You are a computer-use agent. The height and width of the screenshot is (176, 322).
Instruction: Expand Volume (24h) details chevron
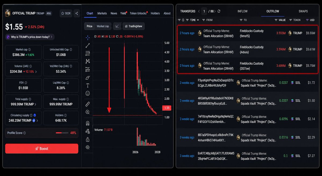point(36,71)
